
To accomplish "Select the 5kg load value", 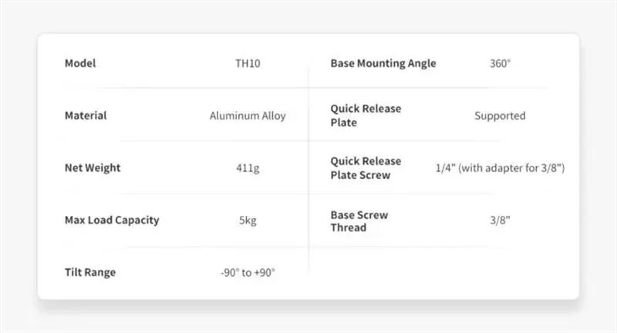I will pos(248,220).
